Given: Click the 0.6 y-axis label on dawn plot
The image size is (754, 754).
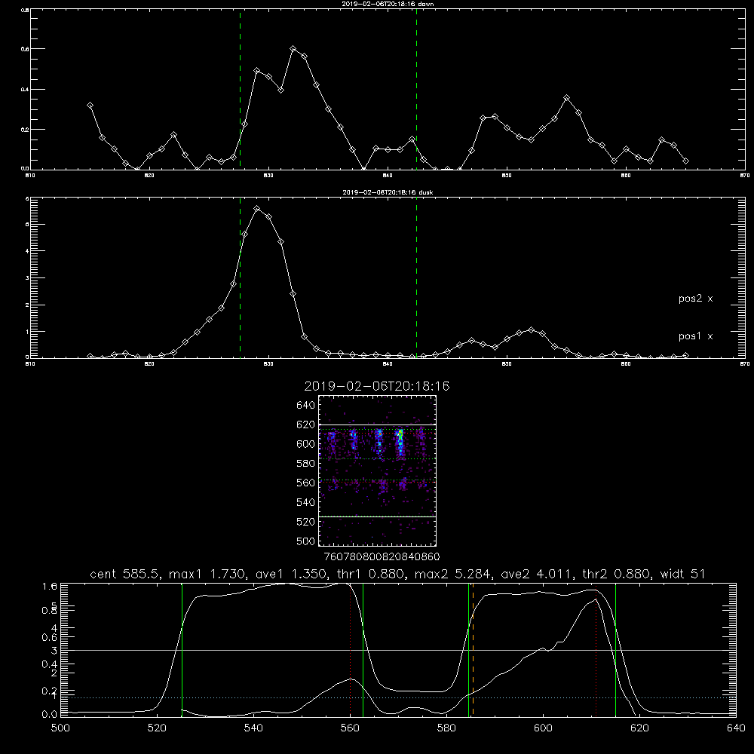Looking at the screenshot, I should point(25,49).
